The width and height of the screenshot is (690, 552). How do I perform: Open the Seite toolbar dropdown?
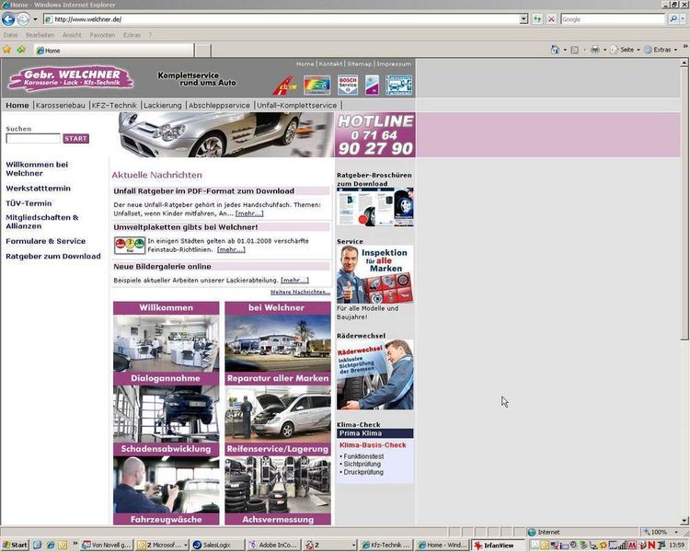coord(626,50)
